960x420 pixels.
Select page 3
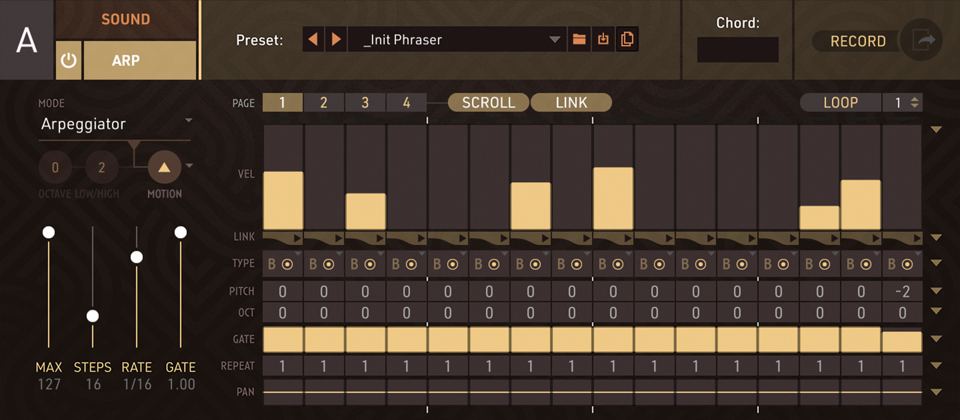coord(365,102)
